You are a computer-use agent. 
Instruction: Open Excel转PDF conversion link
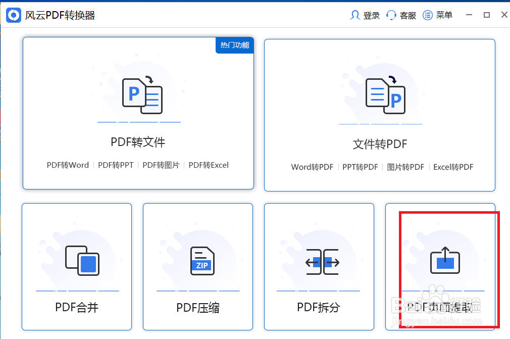pyautogui.click(x=453, y=167)
